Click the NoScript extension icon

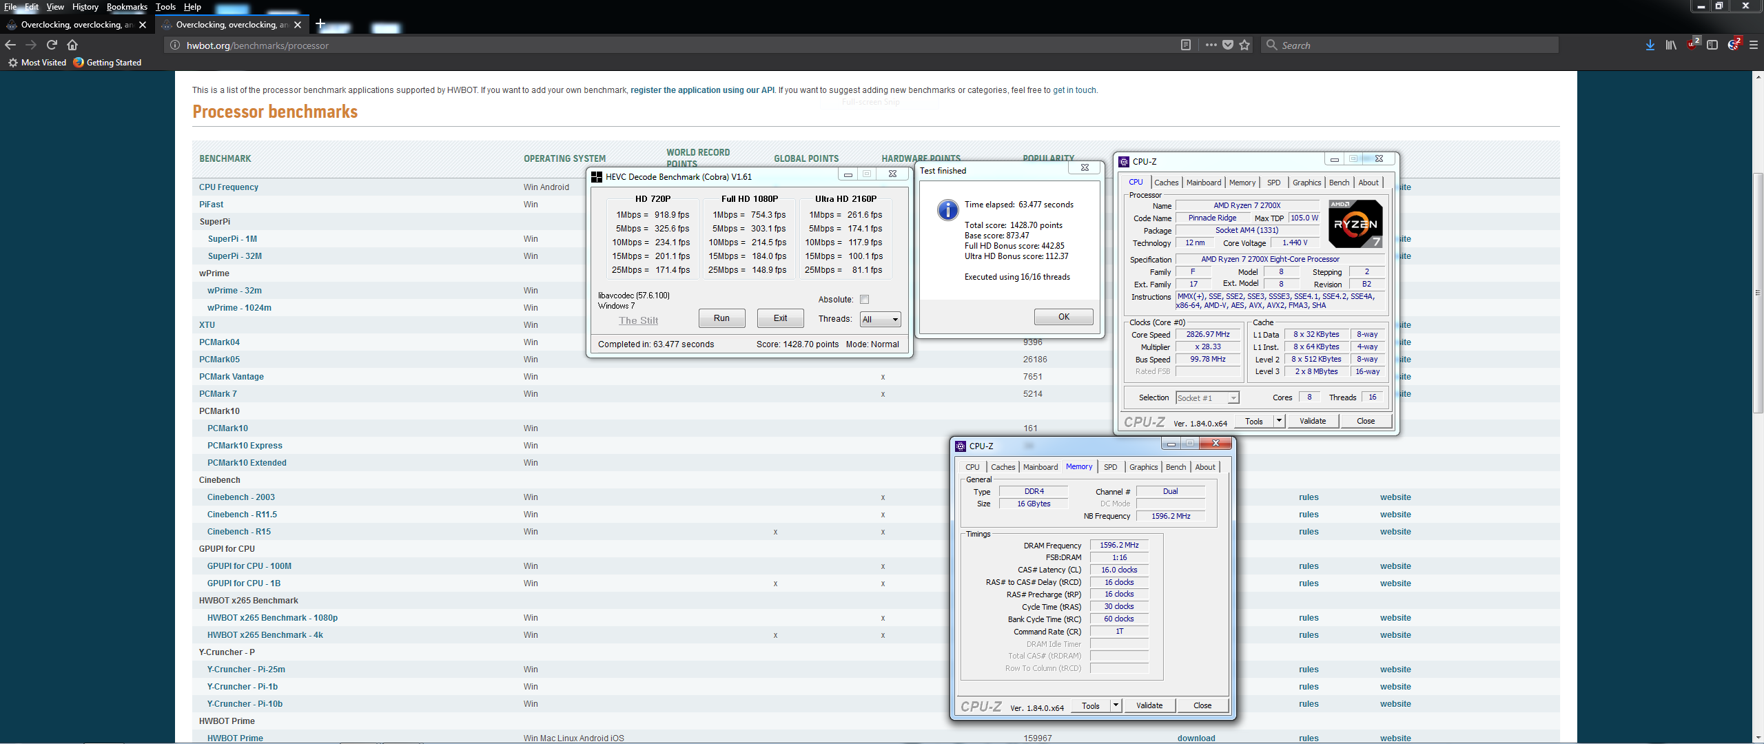coord(1734,45)
